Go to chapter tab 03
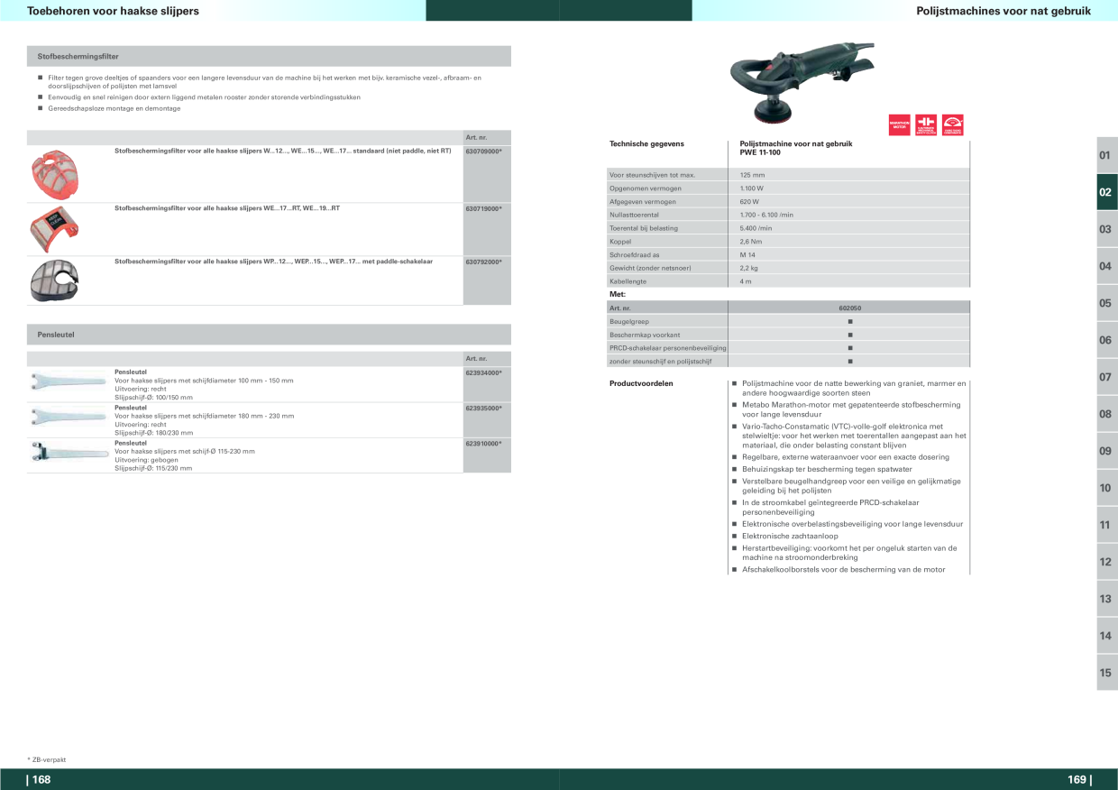The image size is (1118, 790). [1106, 229]
